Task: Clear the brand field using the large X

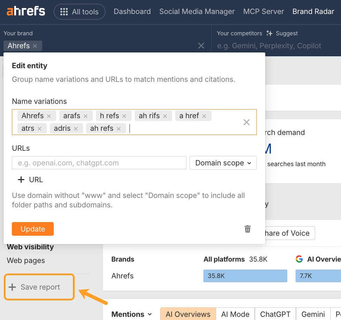Action: pos(201,45)
